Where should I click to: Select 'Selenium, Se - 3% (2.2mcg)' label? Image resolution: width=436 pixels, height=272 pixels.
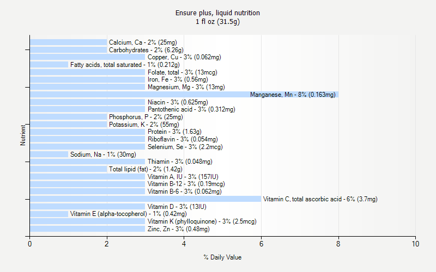click(x=185, y=147)
